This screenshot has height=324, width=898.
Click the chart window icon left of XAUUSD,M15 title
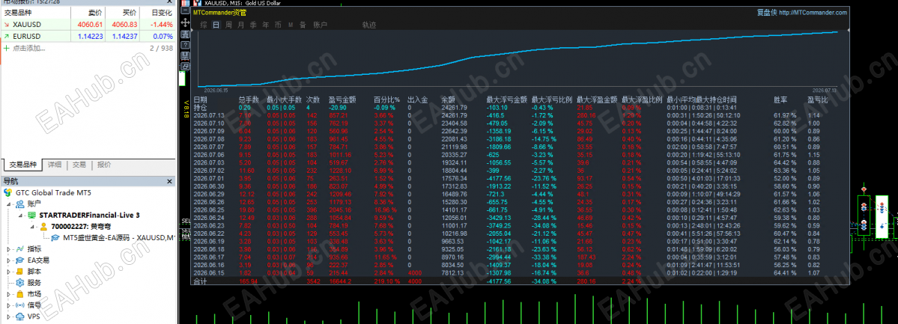point(198,3)
